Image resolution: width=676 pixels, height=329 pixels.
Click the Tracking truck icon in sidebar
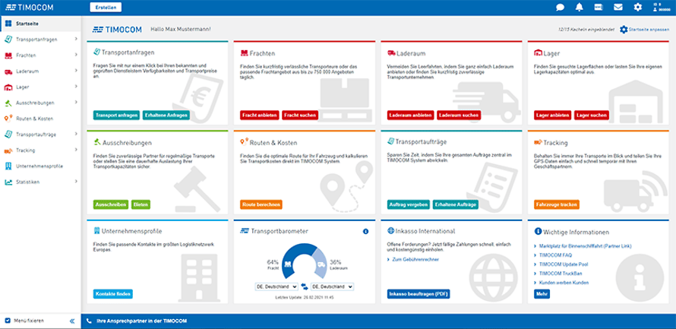tap(8, 150)
